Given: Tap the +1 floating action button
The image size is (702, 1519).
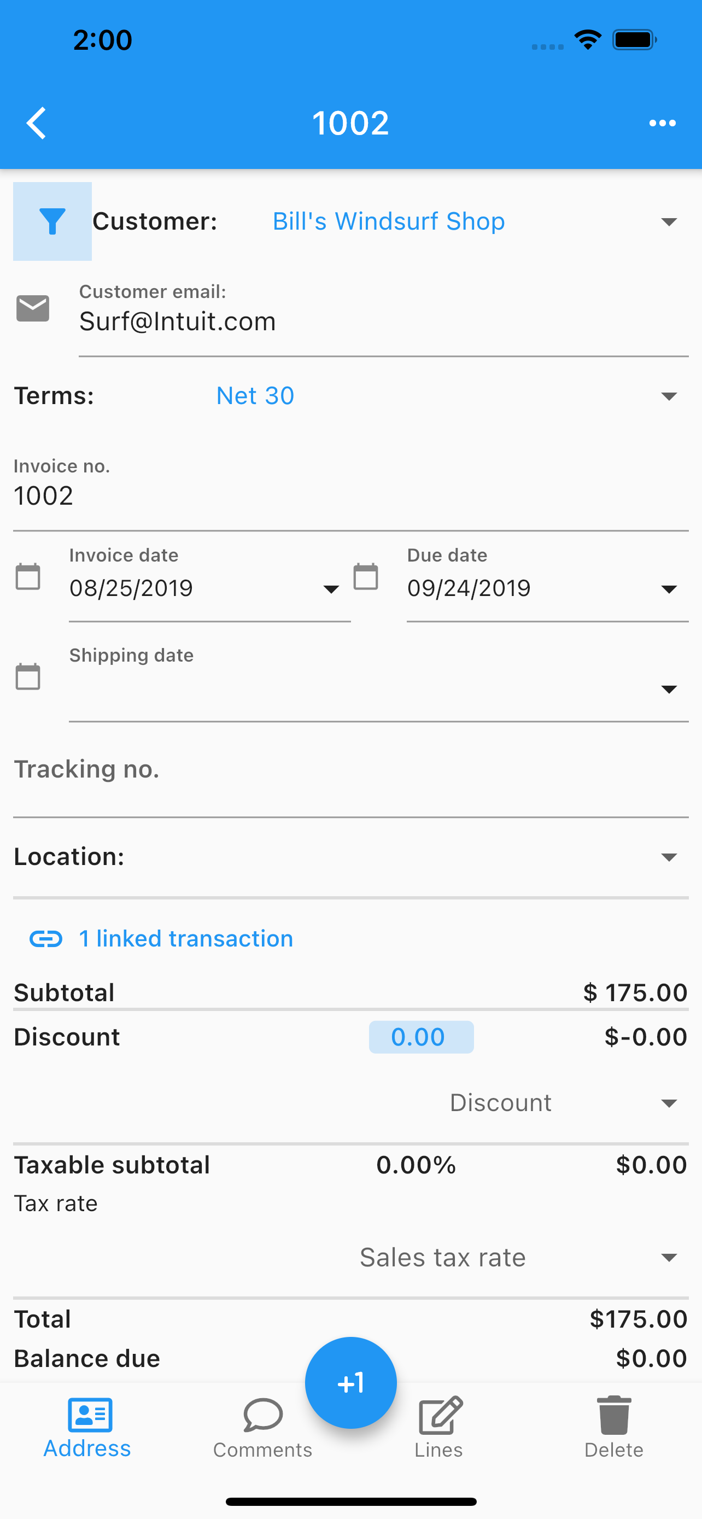Looking at the screenshot, I should [350, 1383].
